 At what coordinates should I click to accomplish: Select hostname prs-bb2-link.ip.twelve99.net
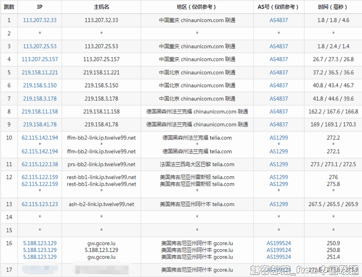pos(102,164)
